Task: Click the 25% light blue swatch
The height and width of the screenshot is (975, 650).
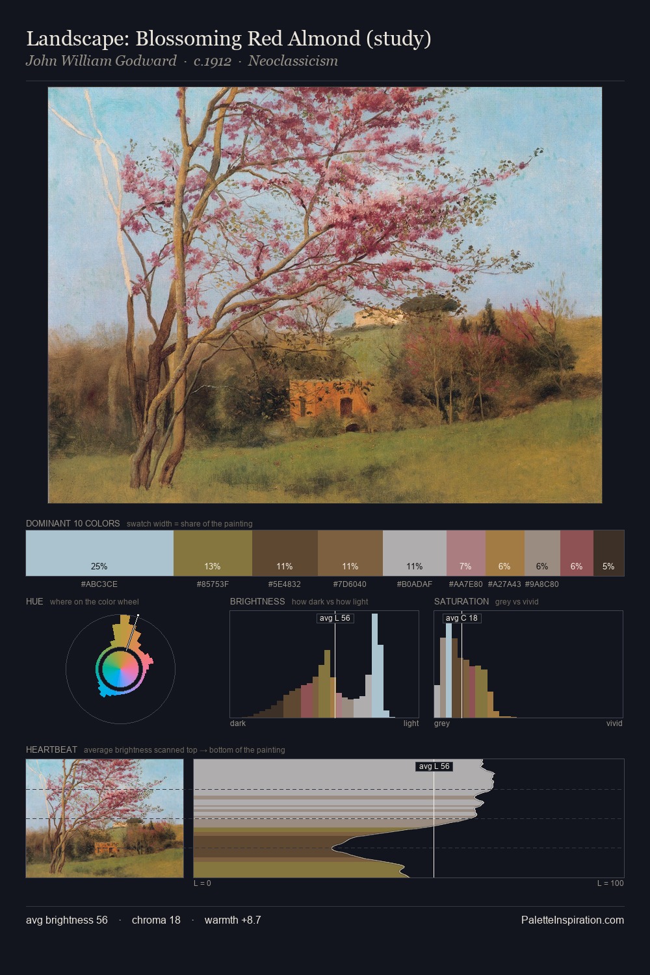Action: (x=99, y=553)
